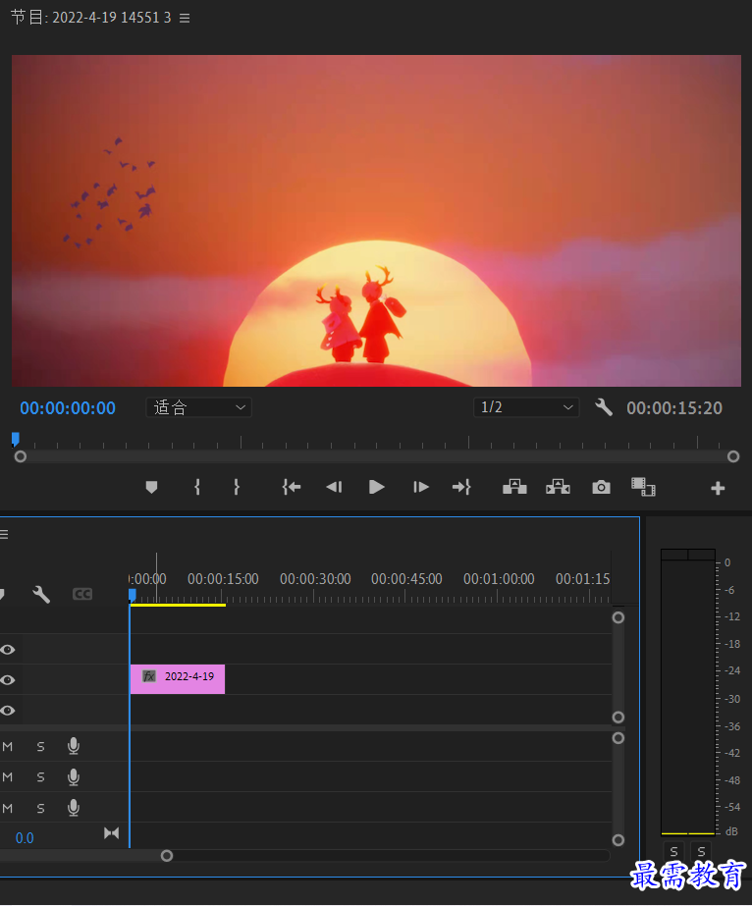Solo the third audio track
Screen dimensions: 752x906
pyautogui.click(x=40, y=809)
